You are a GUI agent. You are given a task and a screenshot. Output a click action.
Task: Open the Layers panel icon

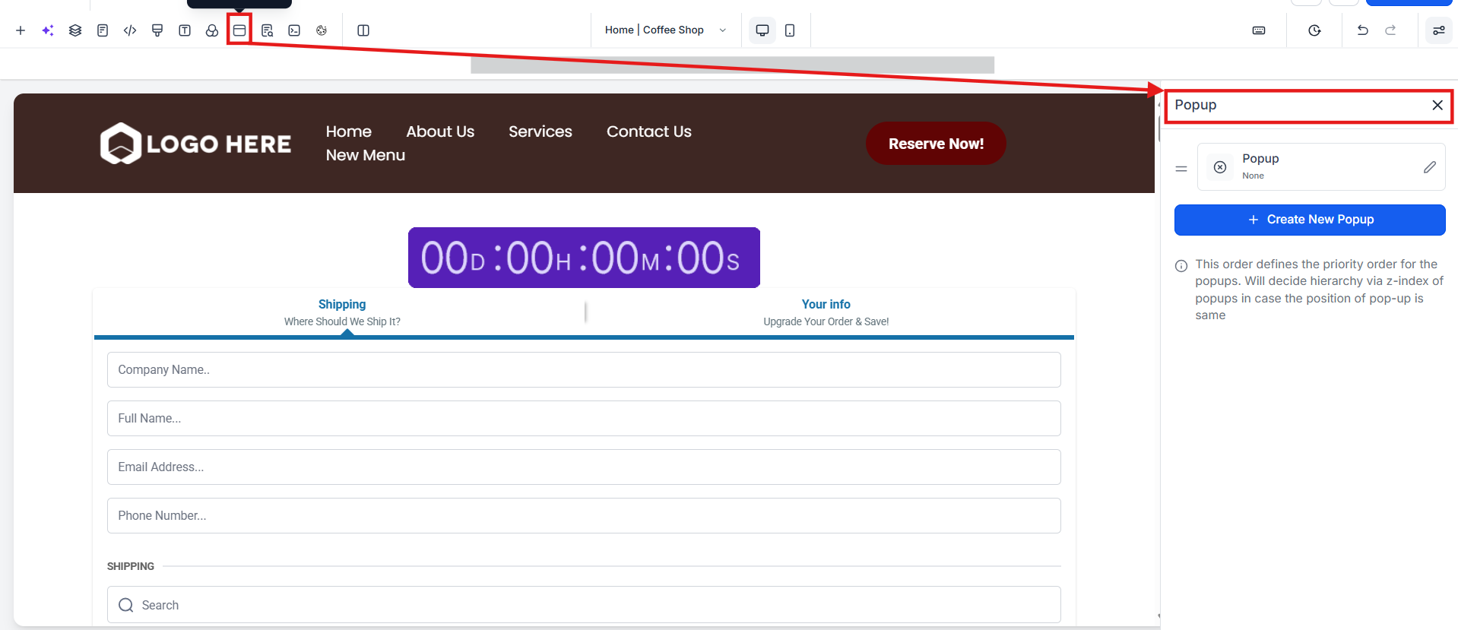(75, 30)
